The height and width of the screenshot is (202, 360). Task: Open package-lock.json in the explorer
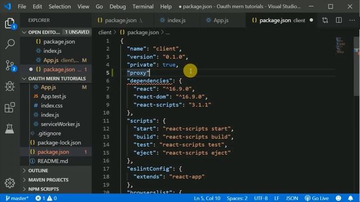point(56,143)
